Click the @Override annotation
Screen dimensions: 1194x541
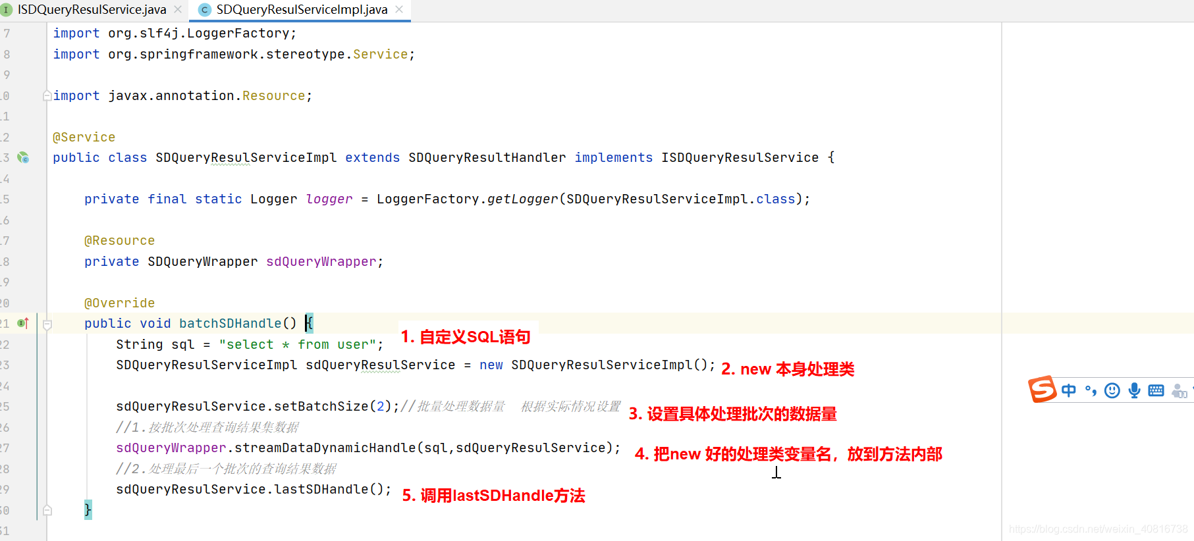click(119, 303)
